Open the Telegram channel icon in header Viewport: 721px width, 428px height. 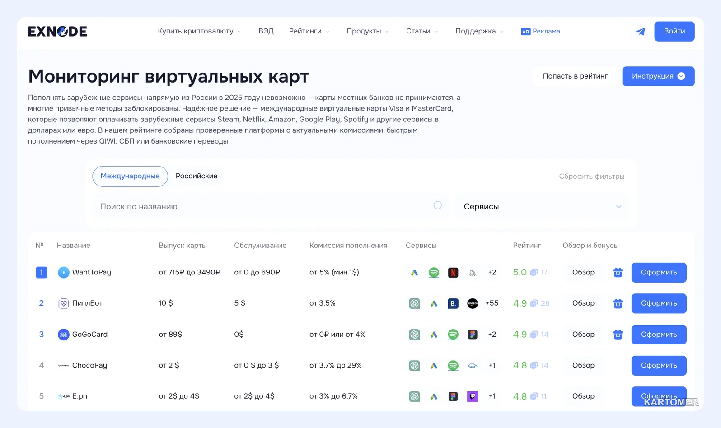[x=640, y=31]
